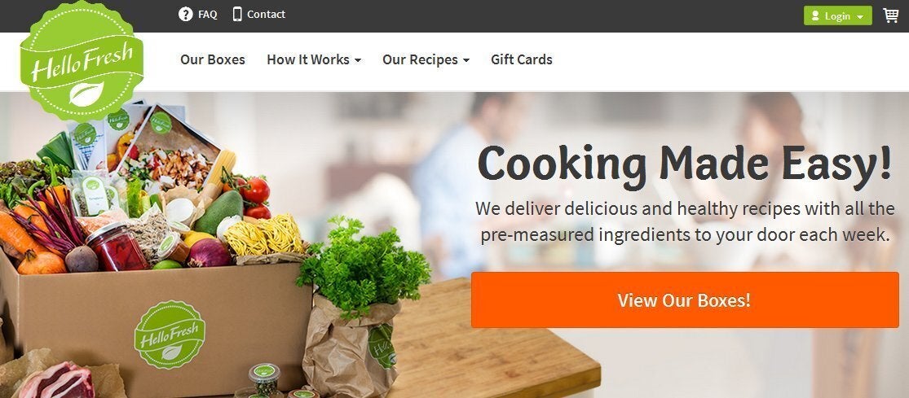The width and height of the screenshot is (909, 398).
Task: Click the HelloFresh stamp on the cardboard box
Action: point(170,335)
